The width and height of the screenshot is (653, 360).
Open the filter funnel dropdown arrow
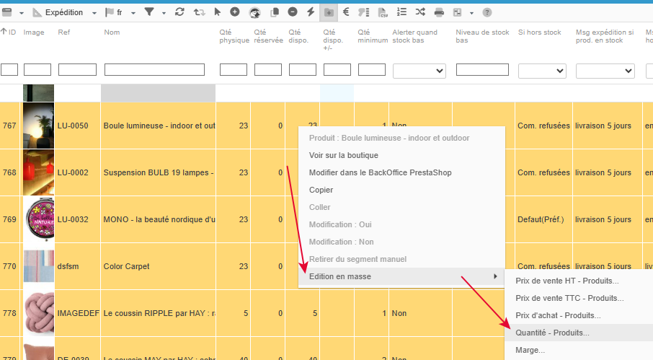coord(164,13)
